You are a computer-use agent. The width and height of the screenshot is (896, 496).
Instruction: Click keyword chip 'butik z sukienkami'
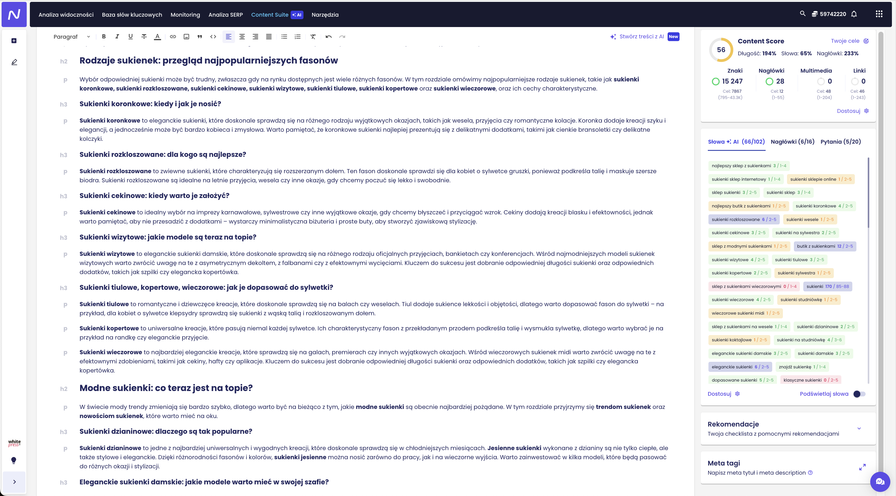click(x=825, y=246)
